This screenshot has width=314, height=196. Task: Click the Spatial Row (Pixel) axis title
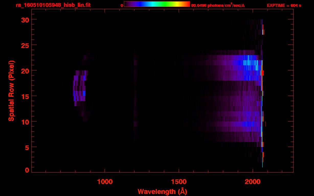pyautogui.click(x=11, y=91)
